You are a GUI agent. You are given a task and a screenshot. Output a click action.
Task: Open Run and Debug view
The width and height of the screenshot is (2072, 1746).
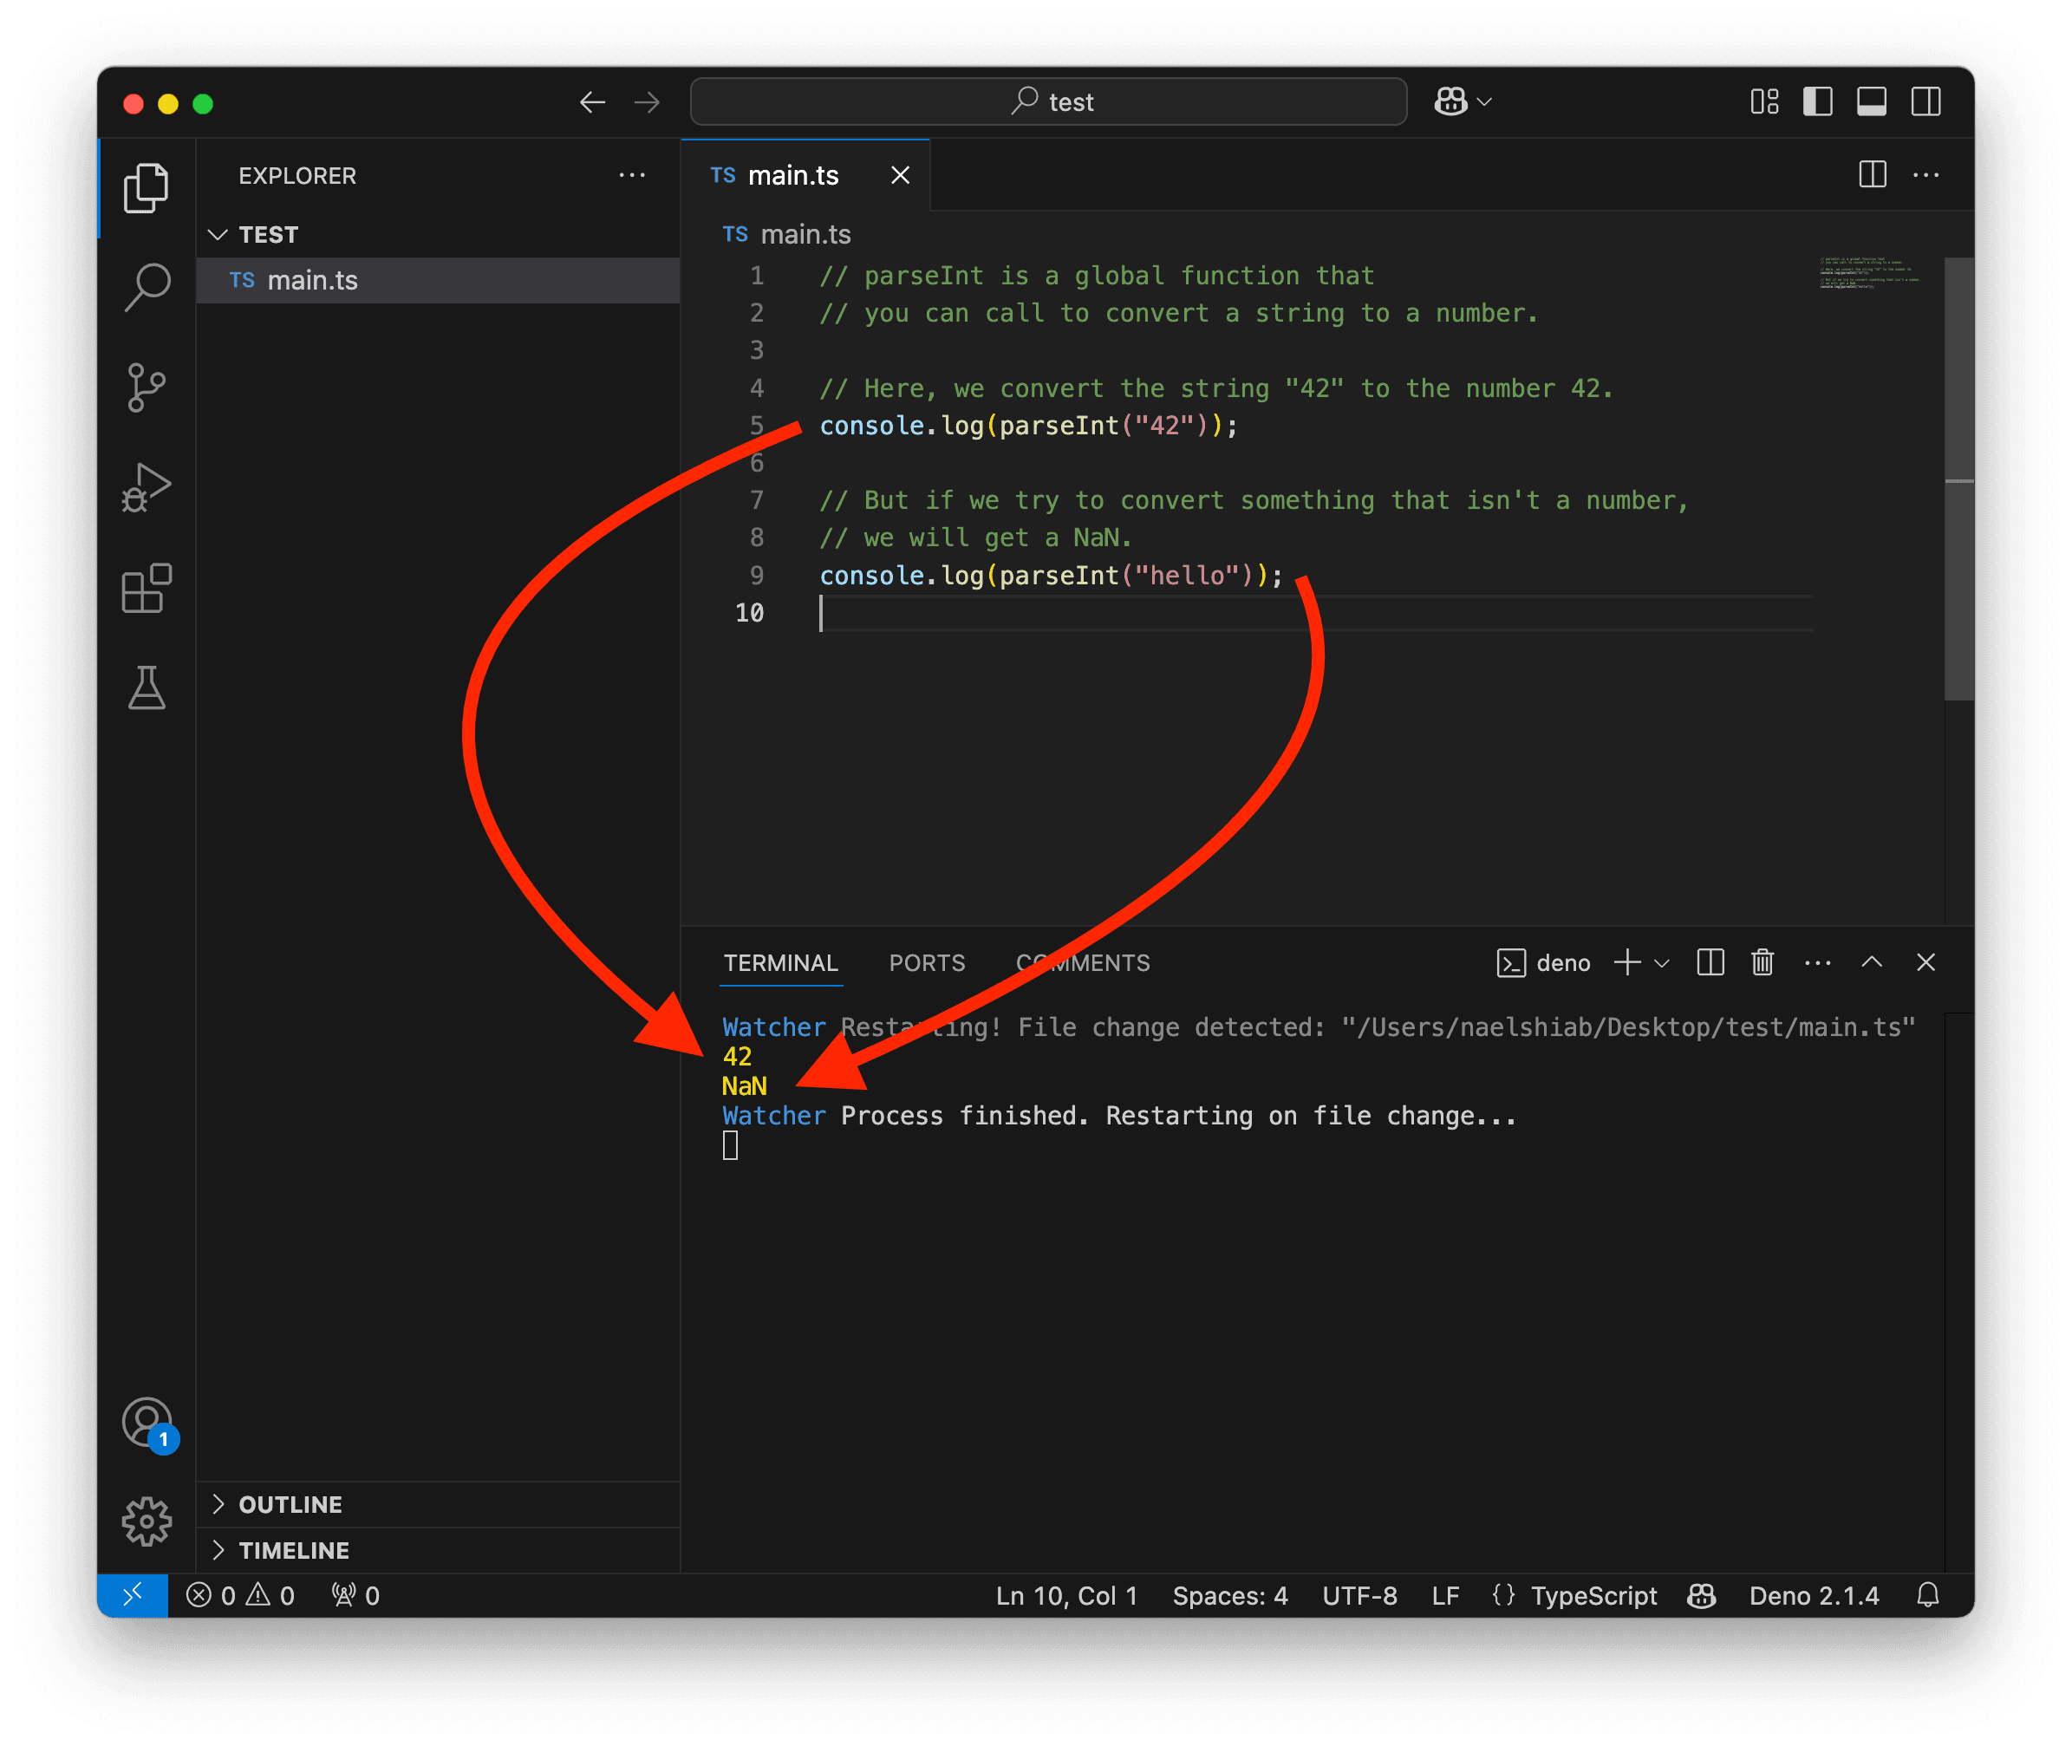tap(147, 488)
